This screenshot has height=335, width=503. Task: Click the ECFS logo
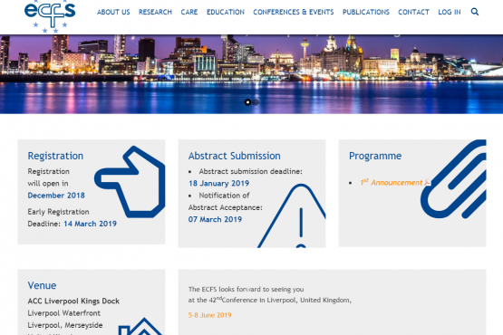(50, 16)
